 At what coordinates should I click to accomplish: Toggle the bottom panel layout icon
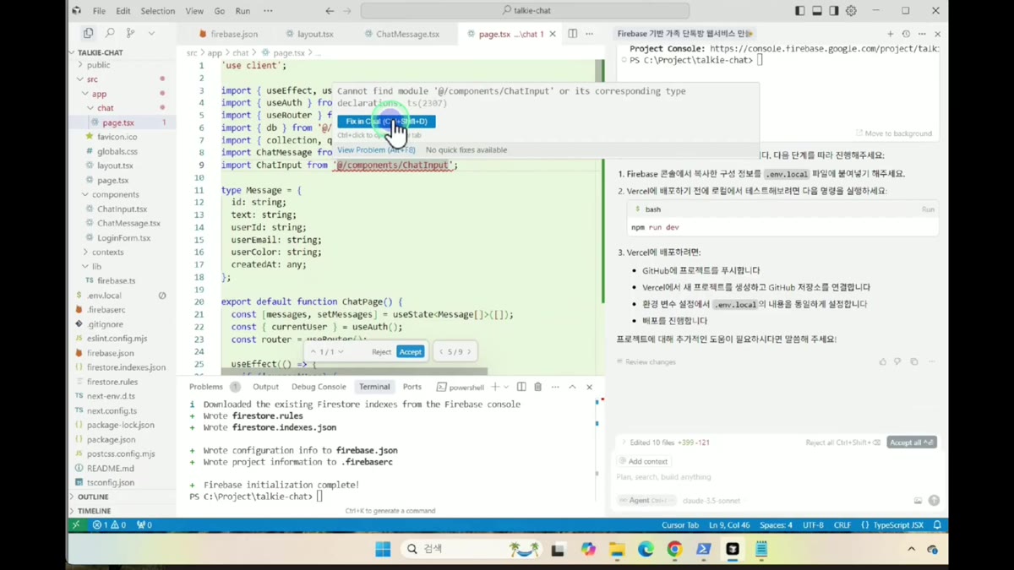[817, 11]
